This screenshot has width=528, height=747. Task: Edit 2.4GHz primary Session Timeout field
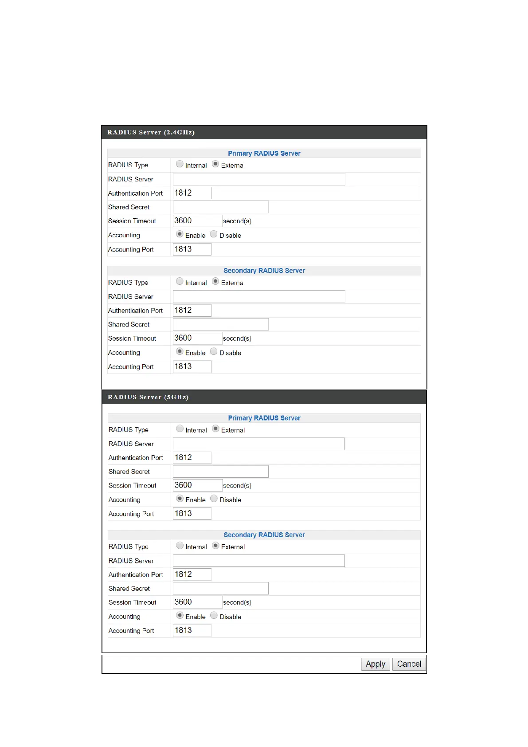click(x=197, y=221)
